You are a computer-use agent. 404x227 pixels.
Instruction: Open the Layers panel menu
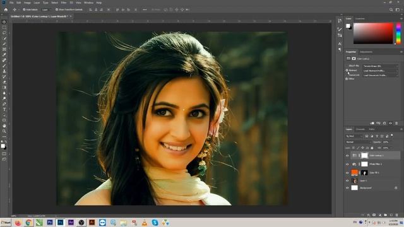tap(401, 129)
